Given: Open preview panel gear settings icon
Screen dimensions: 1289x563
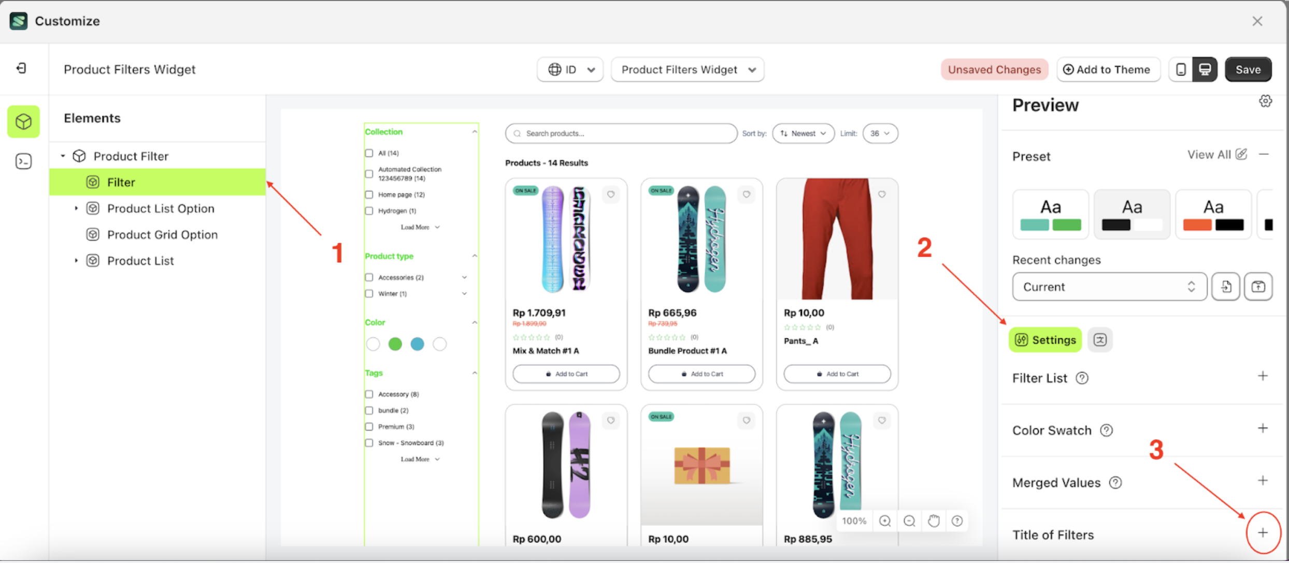Looking at the screenshot, I should point(1265,101).
